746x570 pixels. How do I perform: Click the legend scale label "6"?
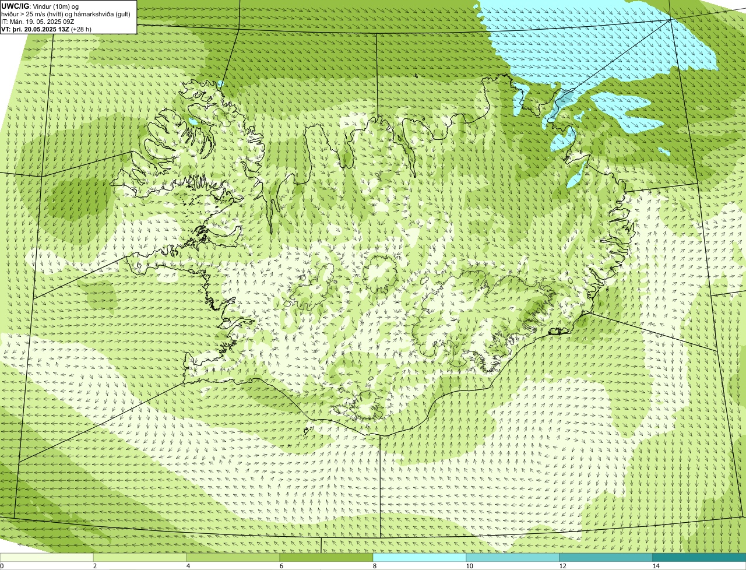(x=281, y=566)
